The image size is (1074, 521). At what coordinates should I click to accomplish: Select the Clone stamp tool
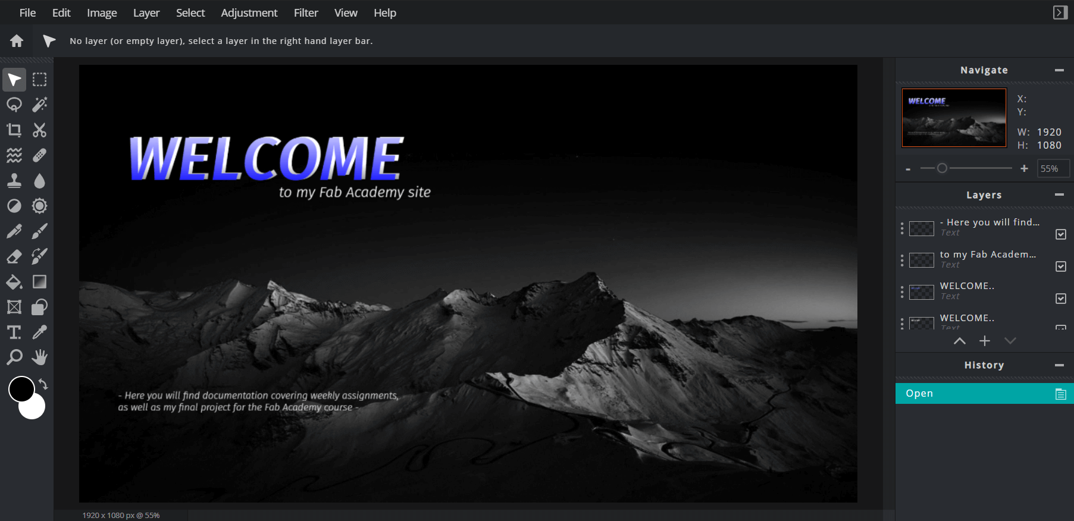14,181
